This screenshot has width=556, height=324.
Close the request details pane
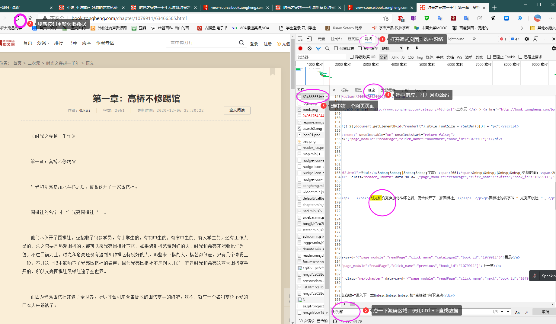click(x=334, y=90)
